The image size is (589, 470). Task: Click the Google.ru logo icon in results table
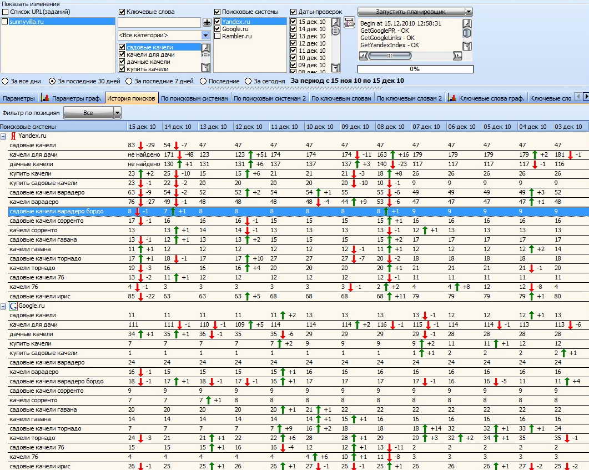coord(13,306)
